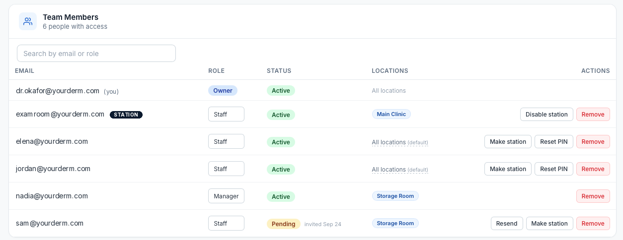Click jordan@yourderm.com email
This screenshot has width=623, height=240.
53,169
